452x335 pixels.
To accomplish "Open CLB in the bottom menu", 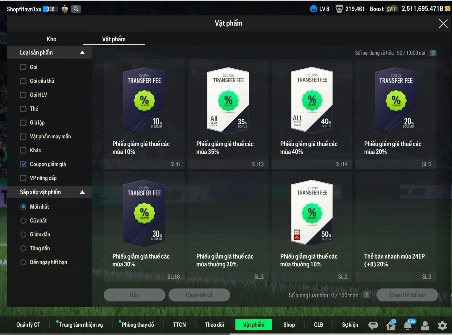I will tap(318, 325).
